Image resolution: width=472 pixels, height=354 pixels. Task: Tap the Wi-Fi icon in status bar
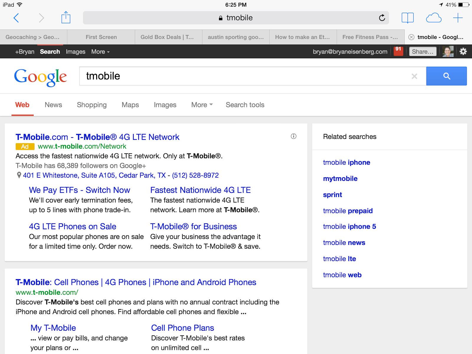point(19,5)
